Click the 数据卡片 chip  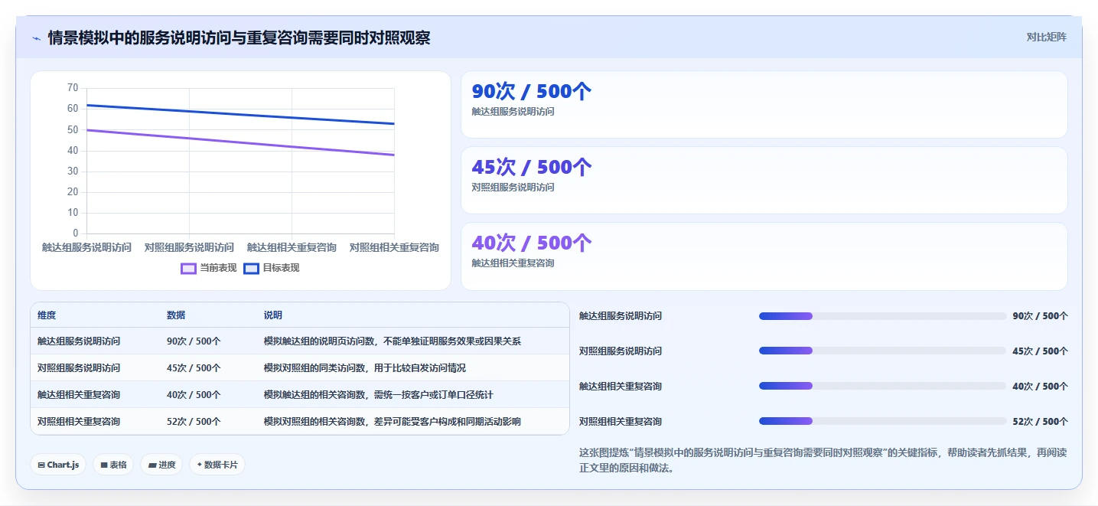coord(217,465)
